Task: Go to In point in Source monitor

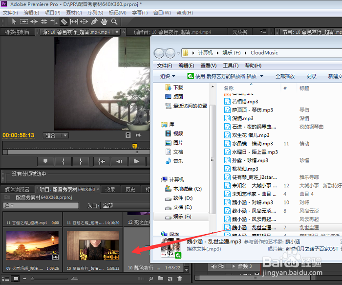Action: pos(102,161)
